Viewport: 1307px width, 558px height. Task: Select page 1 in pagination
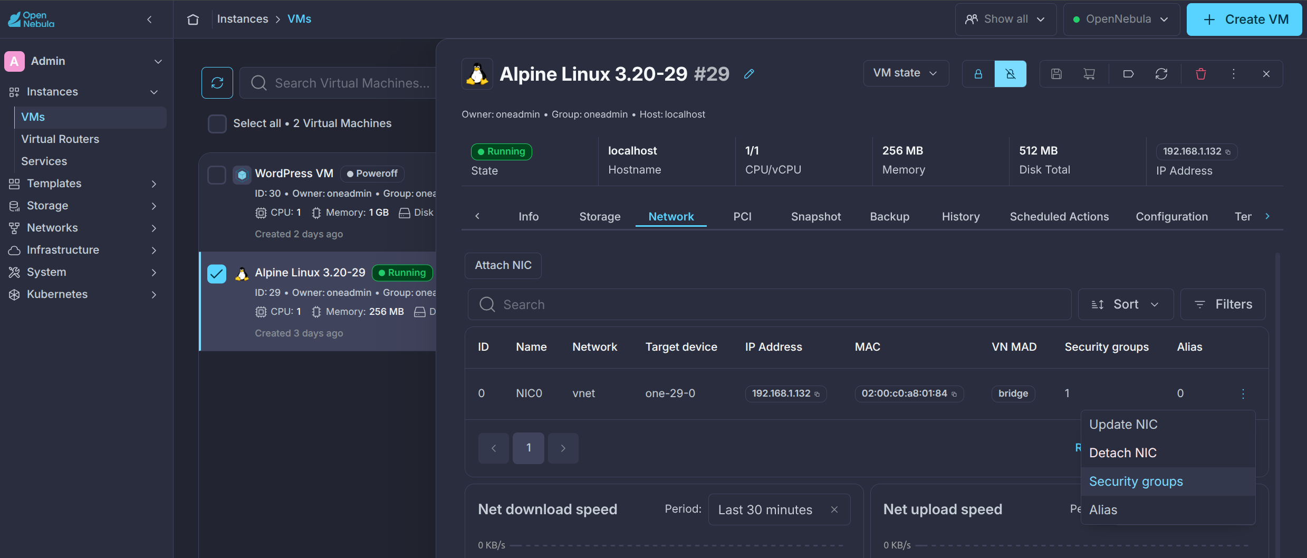pos(528,448)
